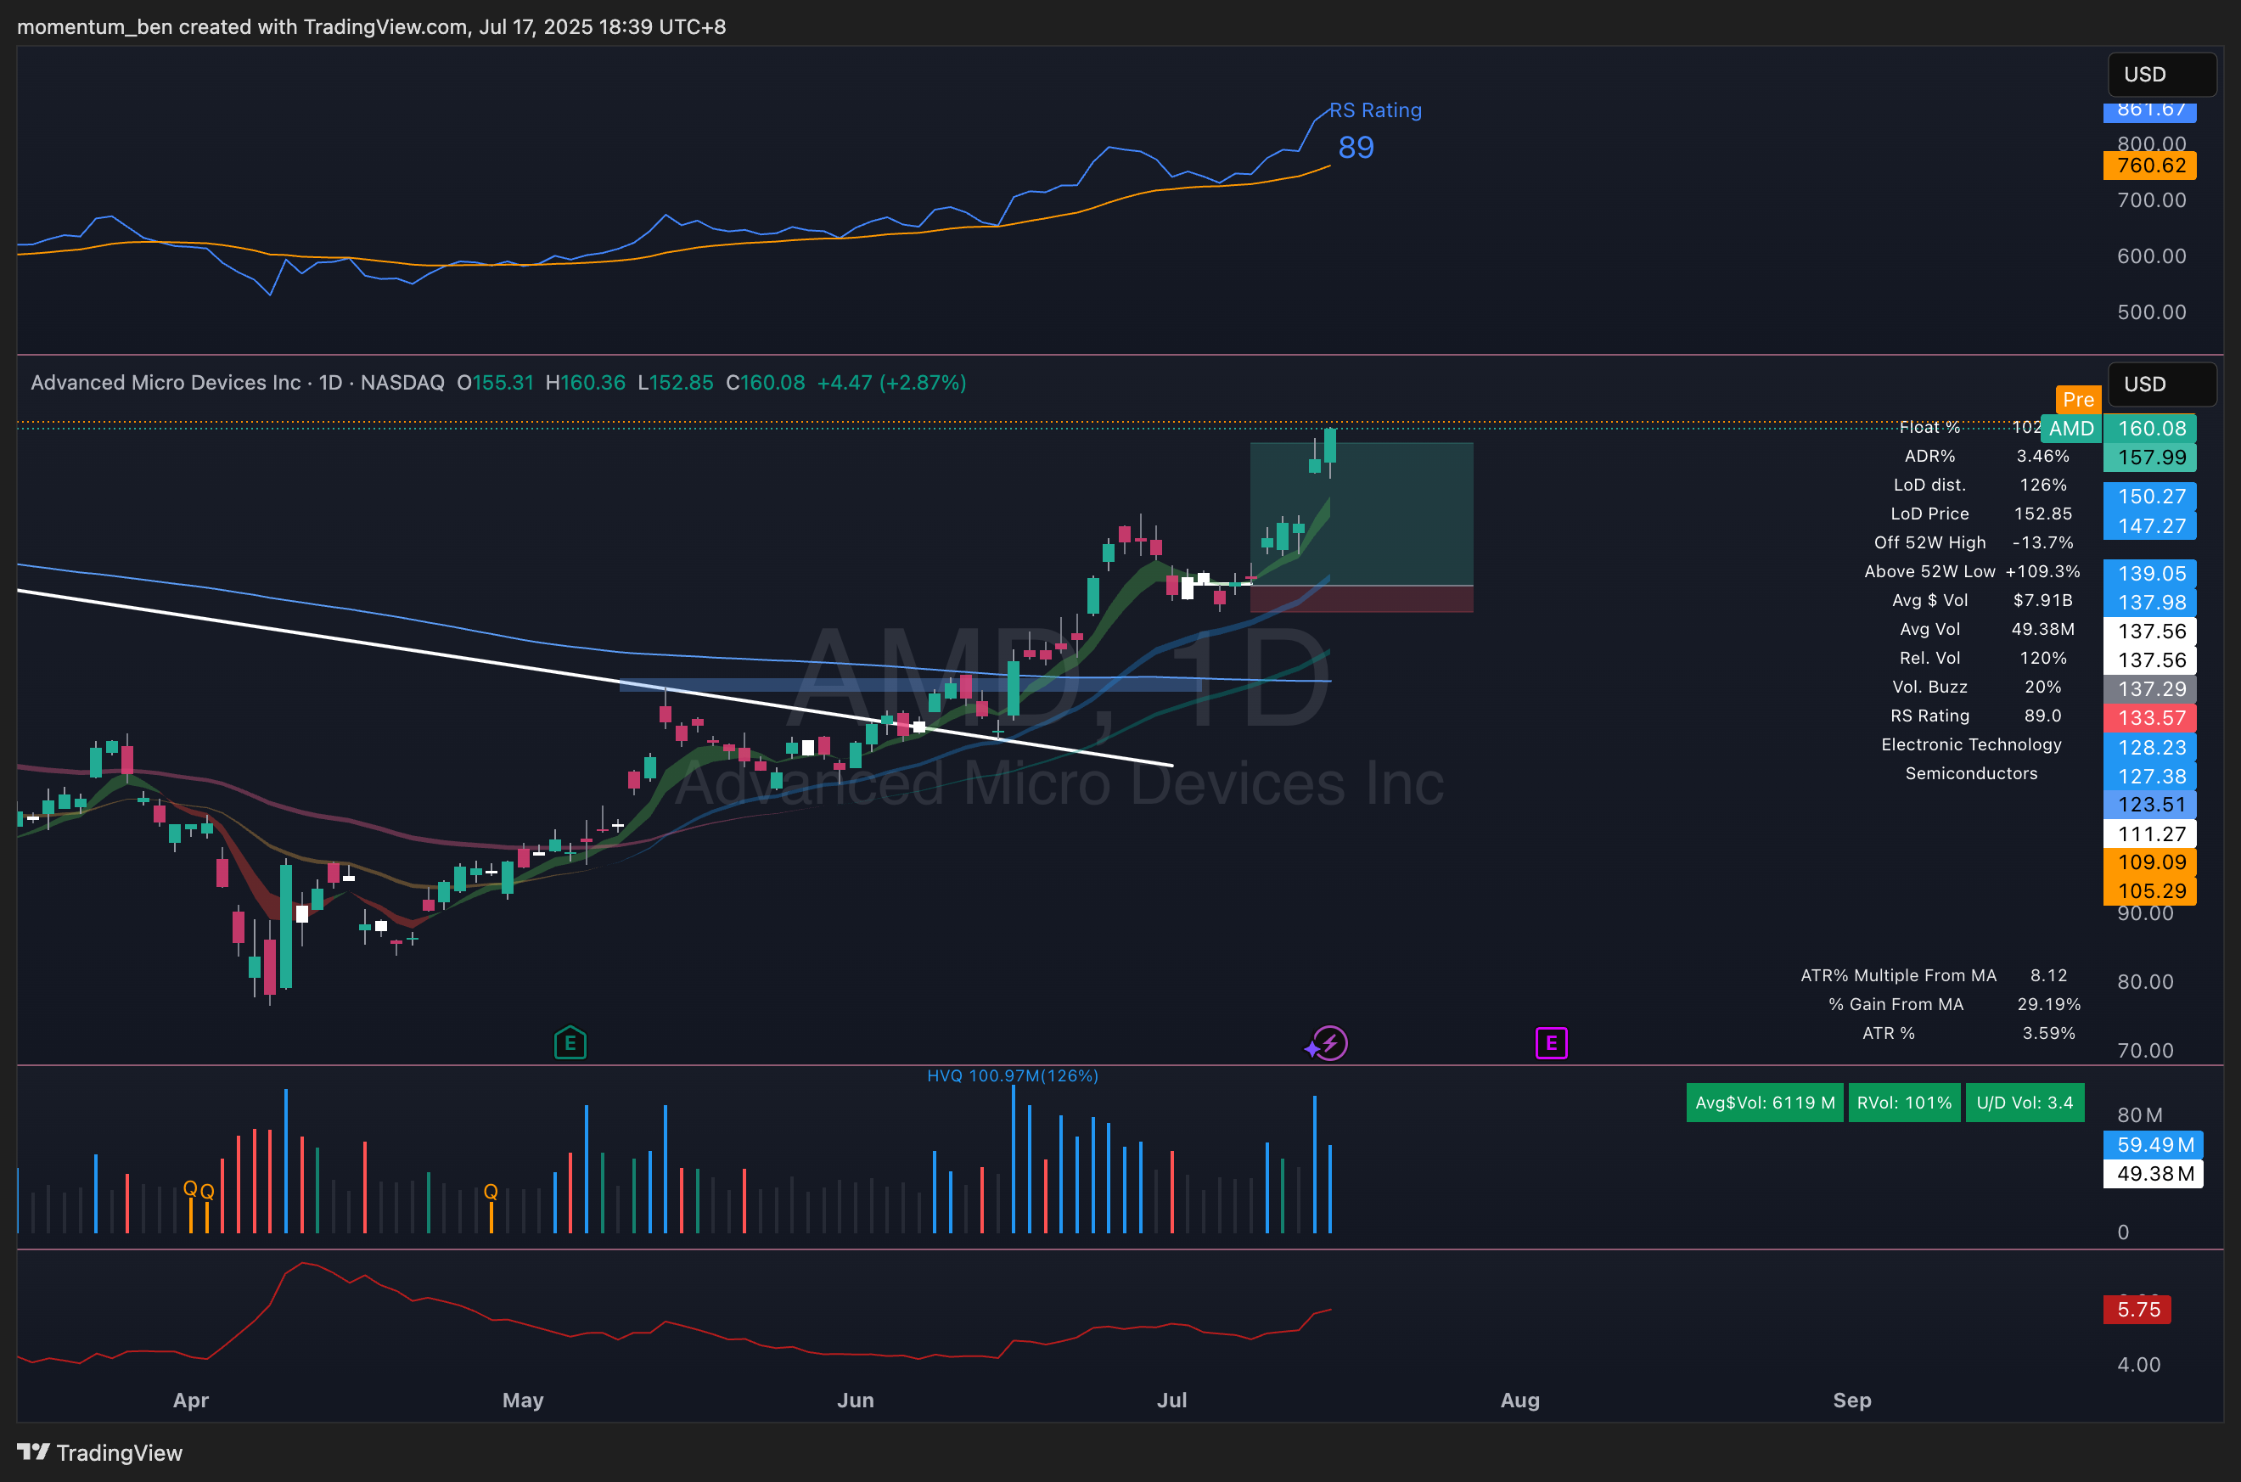Toggle the Avg$Vol 6119 M green badge

click(x=1764, y=1103)
